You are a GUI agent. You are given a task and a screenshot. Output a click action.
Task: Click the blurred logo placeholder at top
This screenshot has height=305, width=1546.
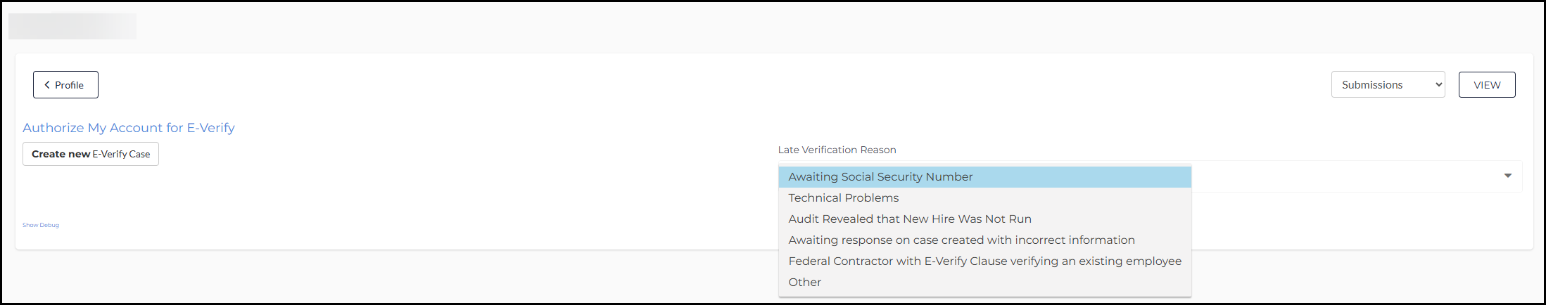point(72,26)
